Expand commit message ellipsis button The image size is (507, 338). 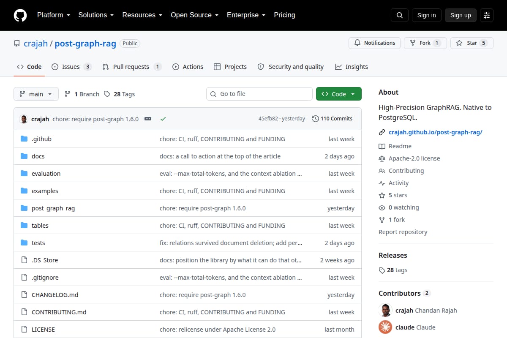(148, 119)
